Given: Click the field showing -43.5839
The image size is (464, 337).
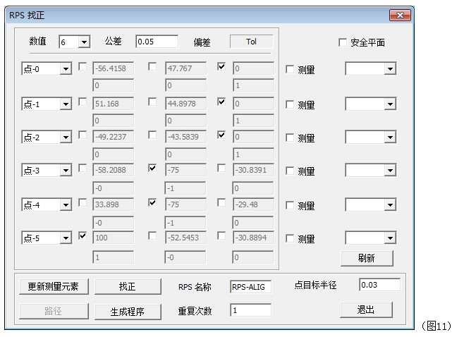Looking at the screenshot, I should pyautogui.click(x=185, y=137).
